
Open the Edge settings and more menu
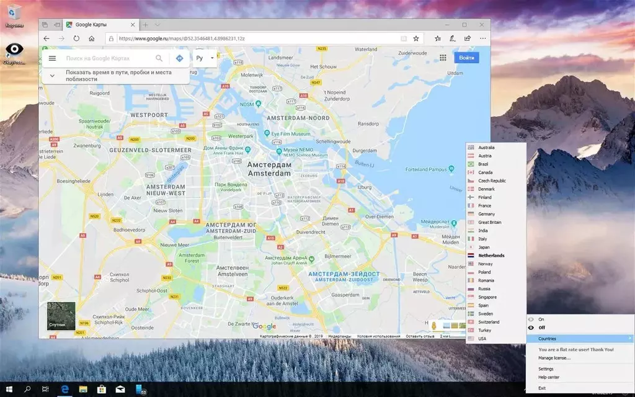click(482, 38)
